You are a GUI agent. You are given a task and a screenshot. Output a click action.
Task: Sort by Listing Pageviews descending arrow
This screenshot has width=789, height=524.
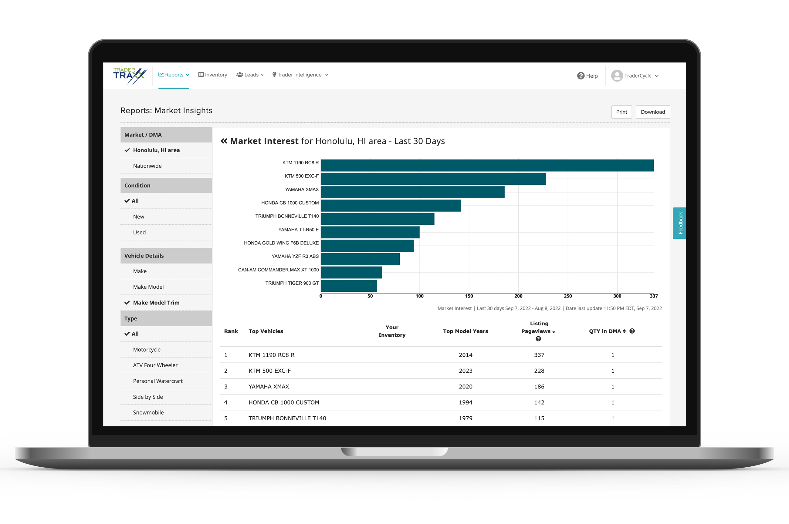554,332
